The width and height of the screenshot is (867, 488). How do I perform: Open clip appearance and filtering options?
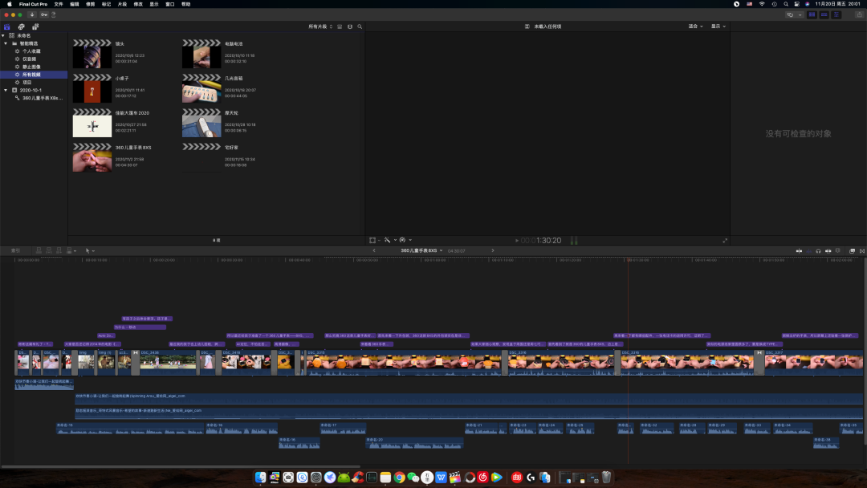point(349,26)
